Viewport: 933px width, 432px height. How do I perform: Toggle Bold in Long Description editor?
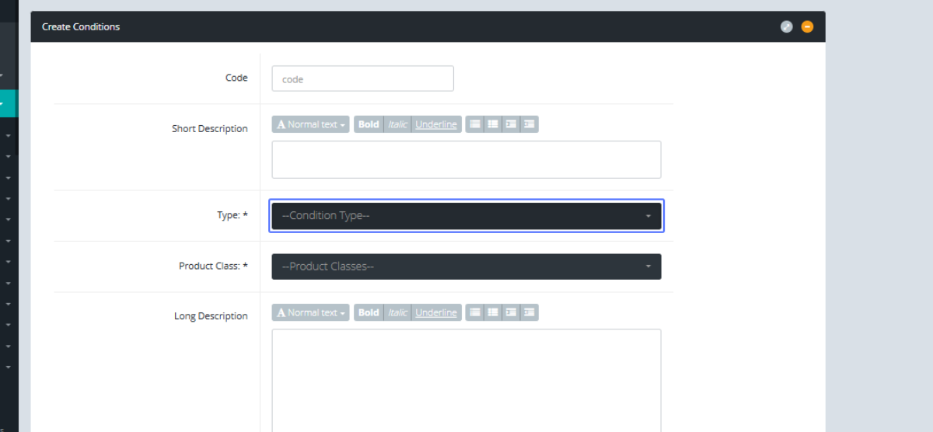point(369,312)
